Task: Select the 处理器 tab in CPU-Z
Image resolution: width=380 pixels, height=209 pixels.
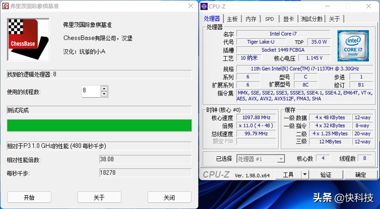Action: [x=212, y=18]
